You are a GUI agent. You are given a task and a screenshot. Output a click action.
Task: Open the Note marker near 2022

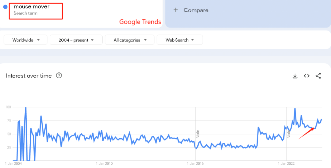click(288, 134)
